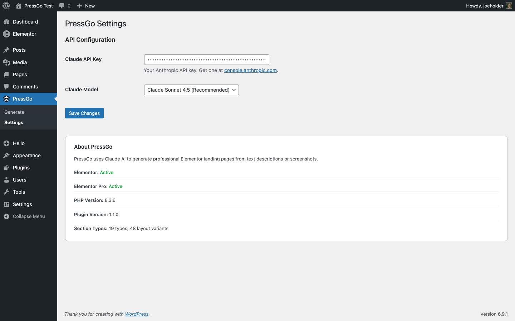515x321 pixels.
Task: Click the Pages sidebar icon
Action: pyautogui.click(x=6, y=74)
